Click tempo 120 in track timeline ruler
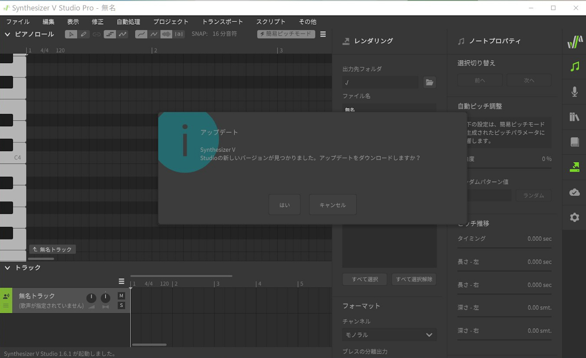The image size is (586, 358). tap(164, 284)
